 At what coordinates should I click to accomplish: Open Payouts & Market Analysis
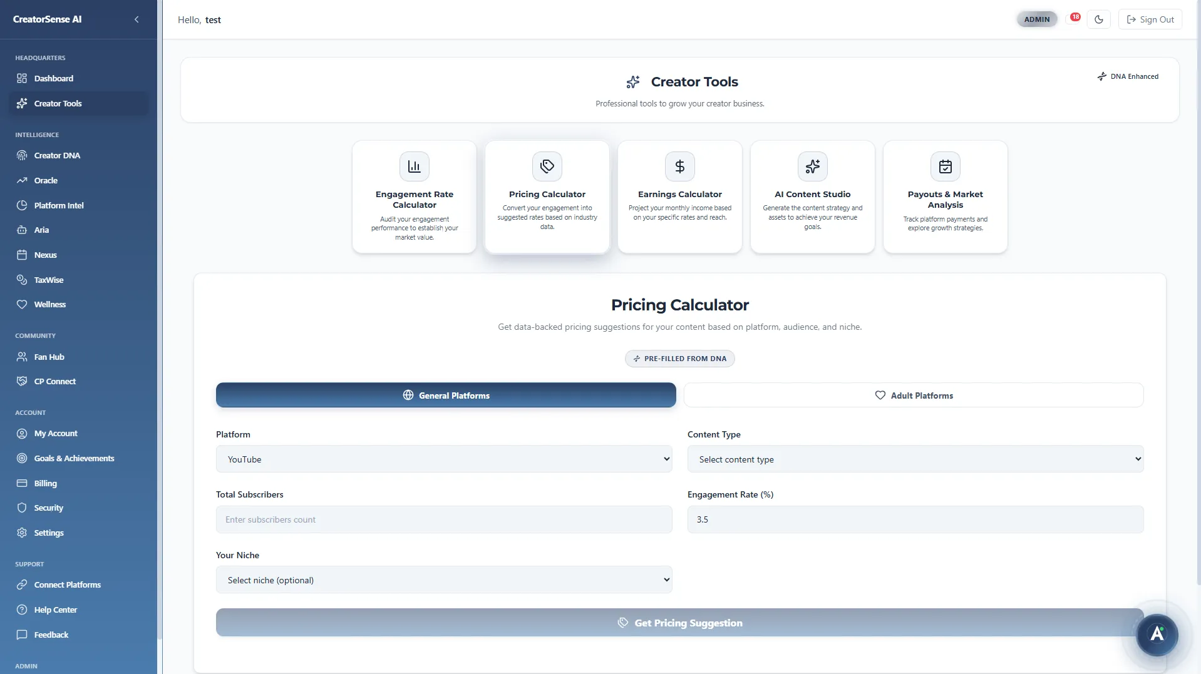pyautogui.click(x=945, y=196)
